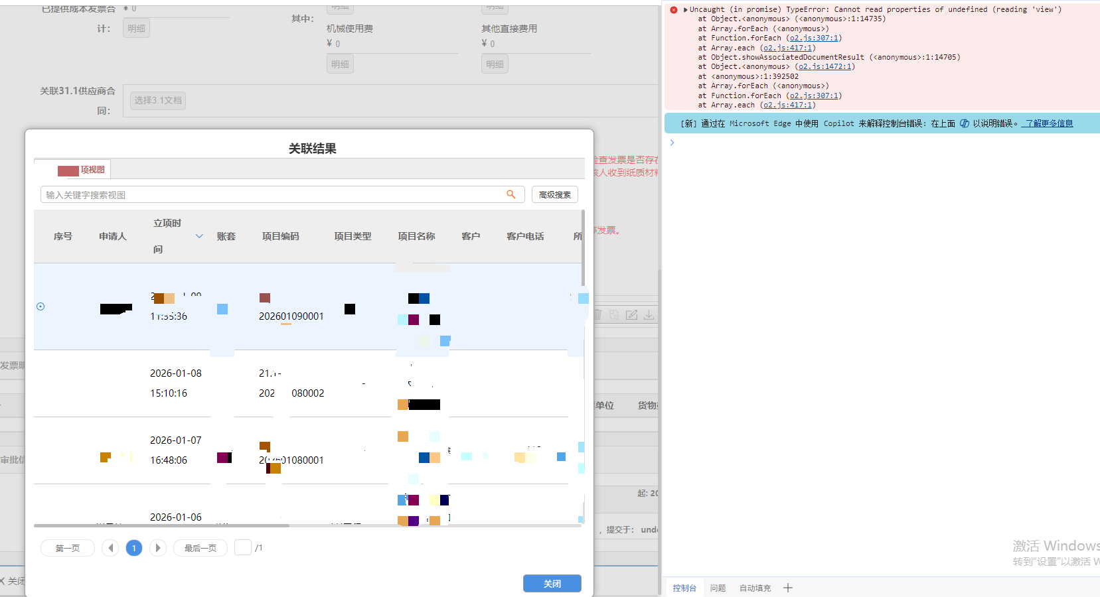Click the date cell 2026-01-08
The width and height of the screenshot is (1100, 597).
(176, 373)
